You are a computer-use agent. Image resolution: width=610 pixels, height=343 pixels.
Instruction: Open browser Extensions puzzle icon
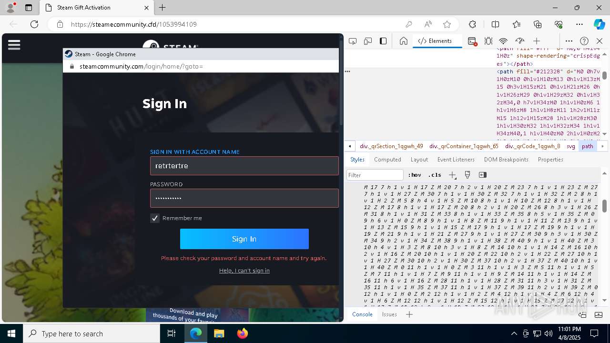pos(472,24)
